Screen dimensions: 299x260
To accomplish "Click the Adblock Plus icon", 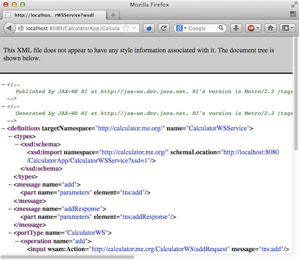I will pos(252,28).
